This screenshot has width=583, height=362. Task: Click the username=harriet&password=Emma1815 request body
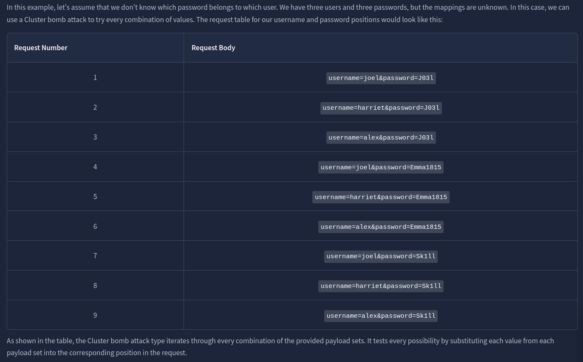(x=381, y=197)
